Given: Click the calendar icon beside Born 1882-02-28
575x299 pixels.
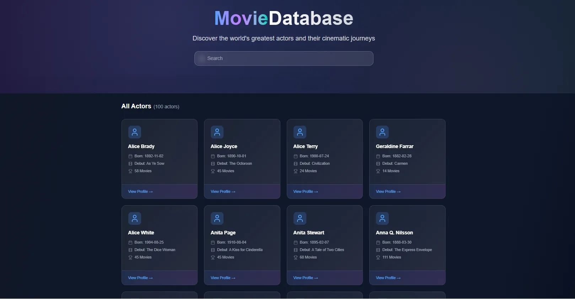Looking at the screenshot, I should point(378,156).
